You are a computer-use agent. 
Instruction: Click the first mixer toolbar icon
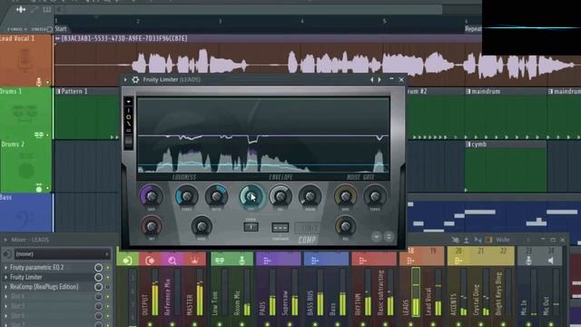(x=456, y=240)
